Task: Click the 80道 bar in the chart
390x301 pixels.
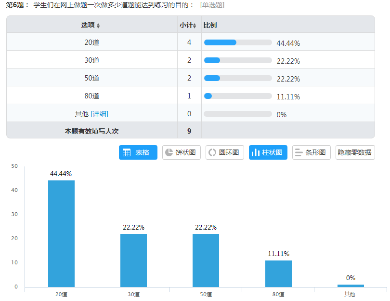Action: pyautogui.click(x=279, y=274)
